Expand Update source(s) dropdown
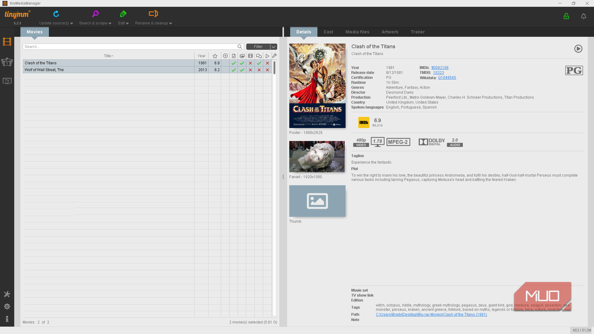The image size is (594, 334). 56,18
